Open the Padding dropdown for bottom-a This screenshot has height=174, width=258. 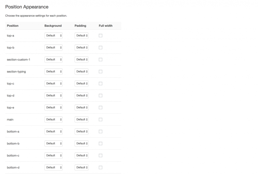click(x=81, y=131)
